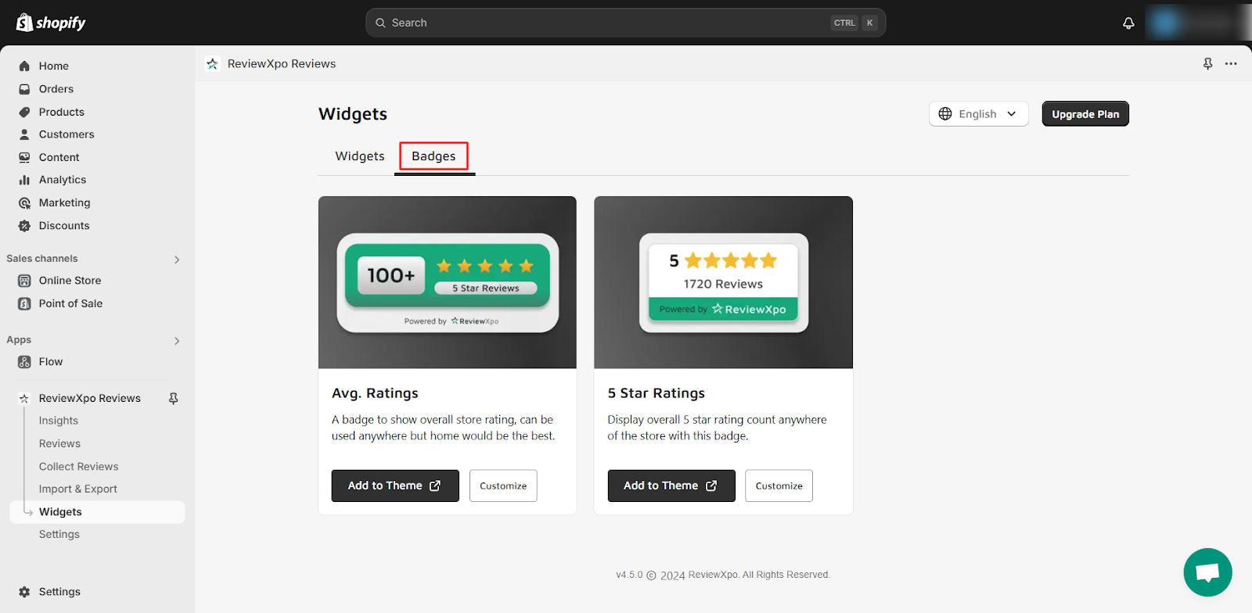Open the English language dropdown
Viewport: 1252px width, 613px height.
(x=979, y=114)
